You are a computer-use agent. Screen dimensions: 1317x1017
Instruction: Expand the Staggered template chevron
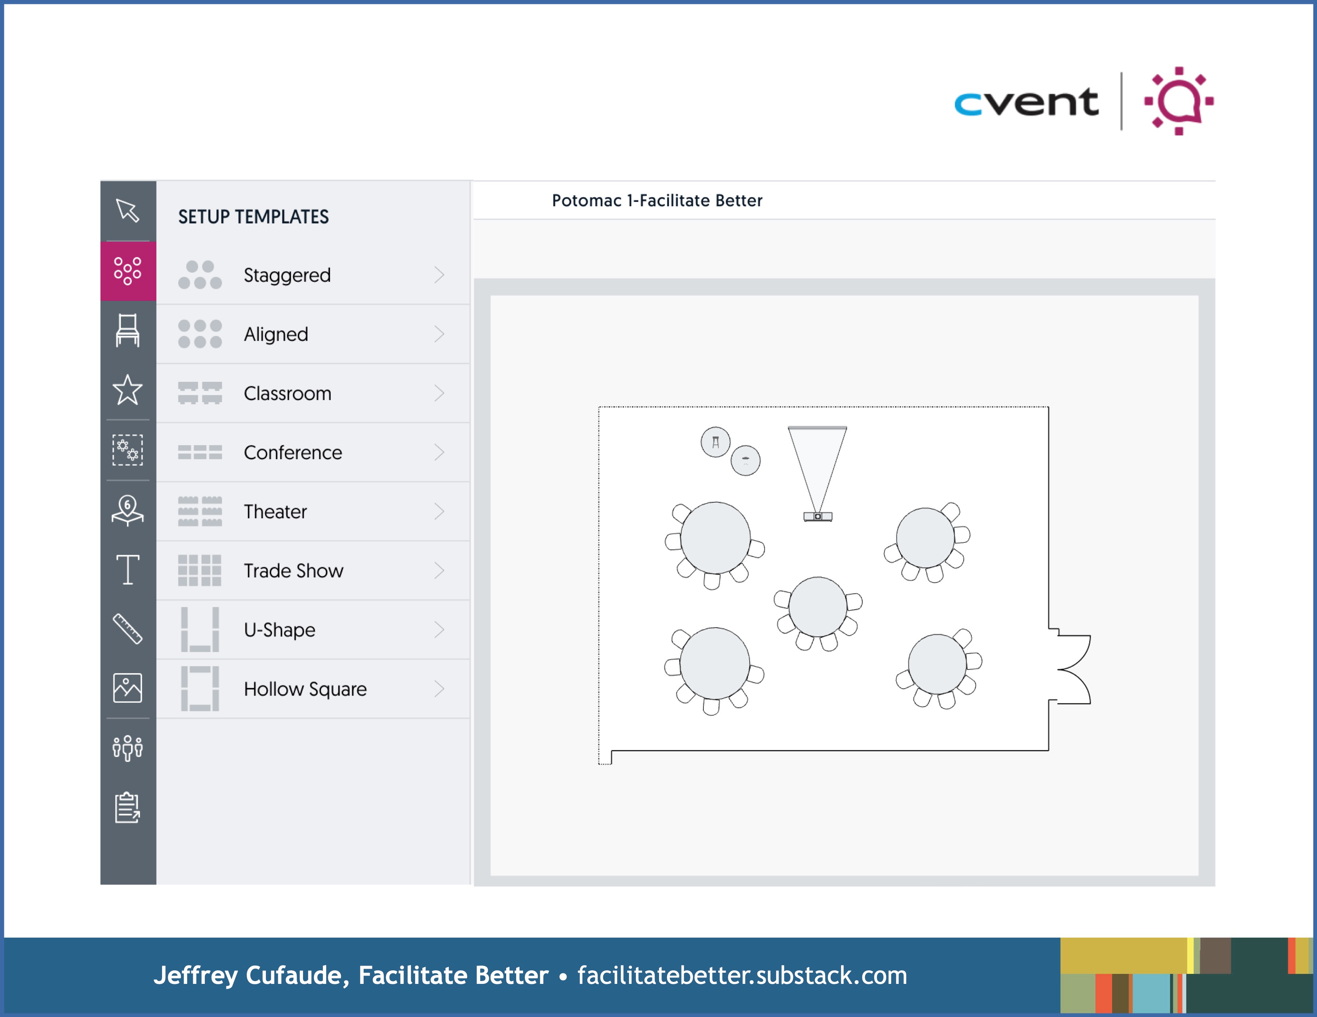pyautogui.click(x=439, y=275)
